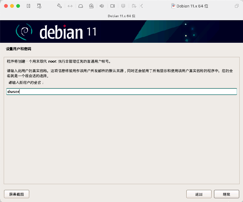Open virtual machine settings wrench icon
Image resolution: width=243 pixels, height=202 pixels.
click(60, 6)
